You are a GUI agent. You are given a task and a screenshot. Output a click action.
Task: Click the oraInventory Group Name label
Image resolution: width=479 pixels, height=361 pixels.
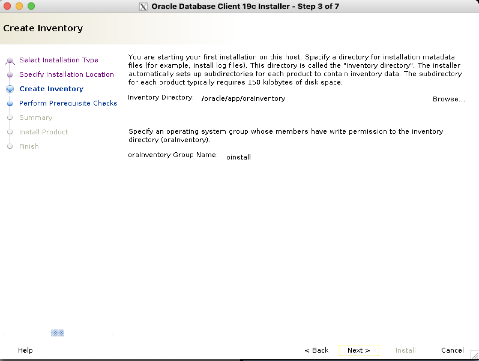click(173, 155)
